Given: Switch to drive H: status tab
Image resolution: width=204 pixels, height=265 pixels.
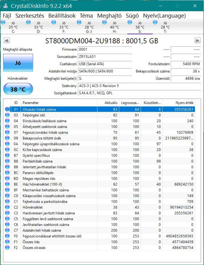Looking at the screenshot, I should [115, 27].
